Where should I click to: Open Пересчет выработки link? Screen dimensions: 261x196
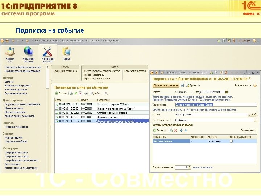(135, 71)
